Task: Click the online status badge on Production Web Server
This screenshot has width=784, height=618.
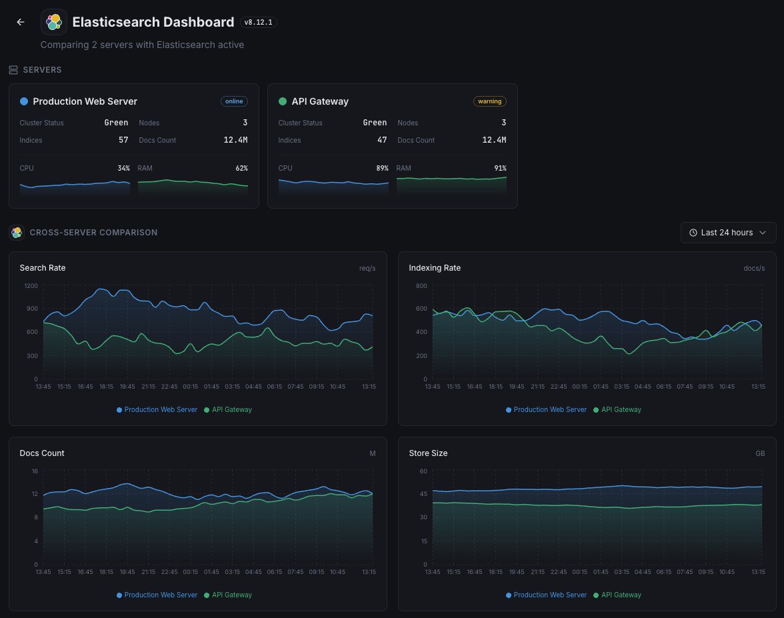Action: click(234, 101)
